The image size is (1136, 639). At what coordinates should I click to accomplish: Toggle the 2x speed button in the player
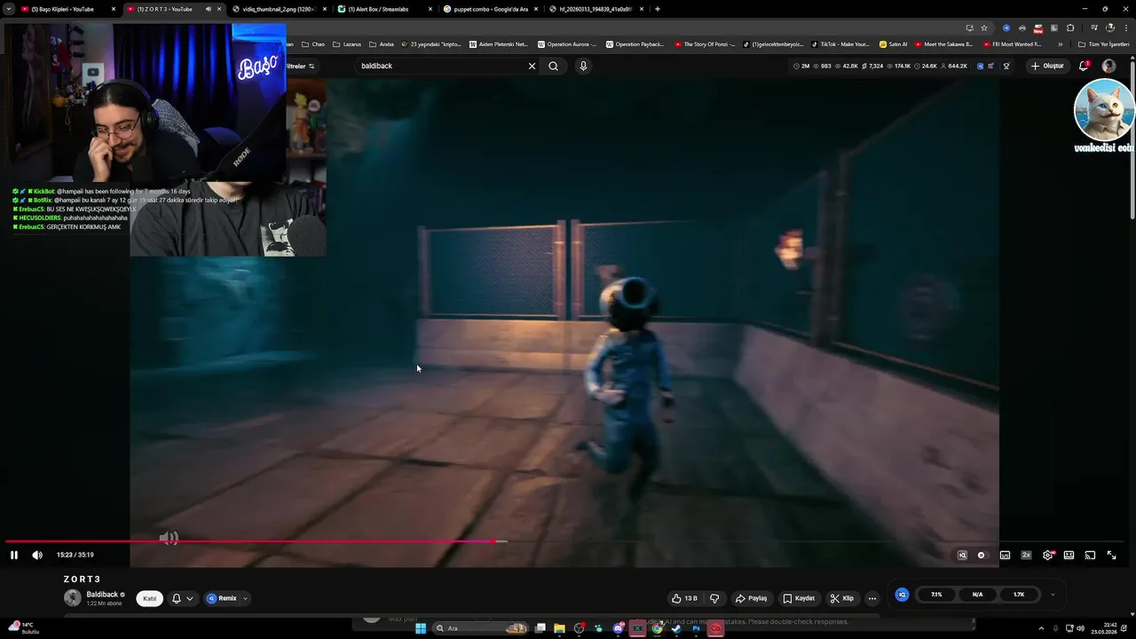[x=1026, y=555]
